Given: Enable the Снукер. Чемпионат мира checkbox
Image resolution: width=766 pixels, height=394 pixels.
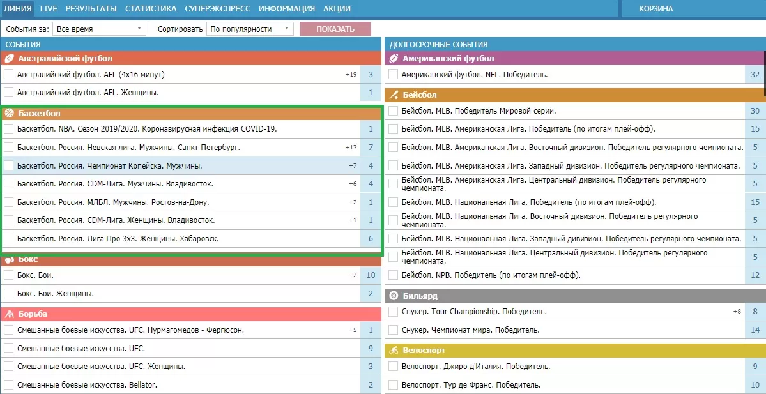Looking at the screenshot, I should [394, 330].
